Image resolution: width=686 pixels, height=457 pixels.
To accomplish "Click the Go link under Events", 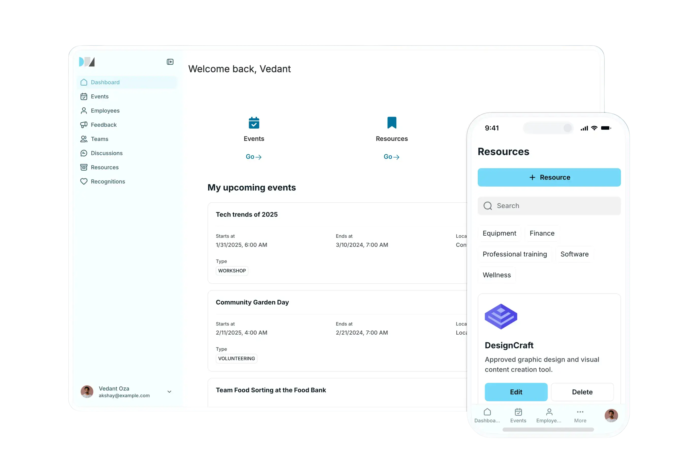I will (x=253, y=157).
